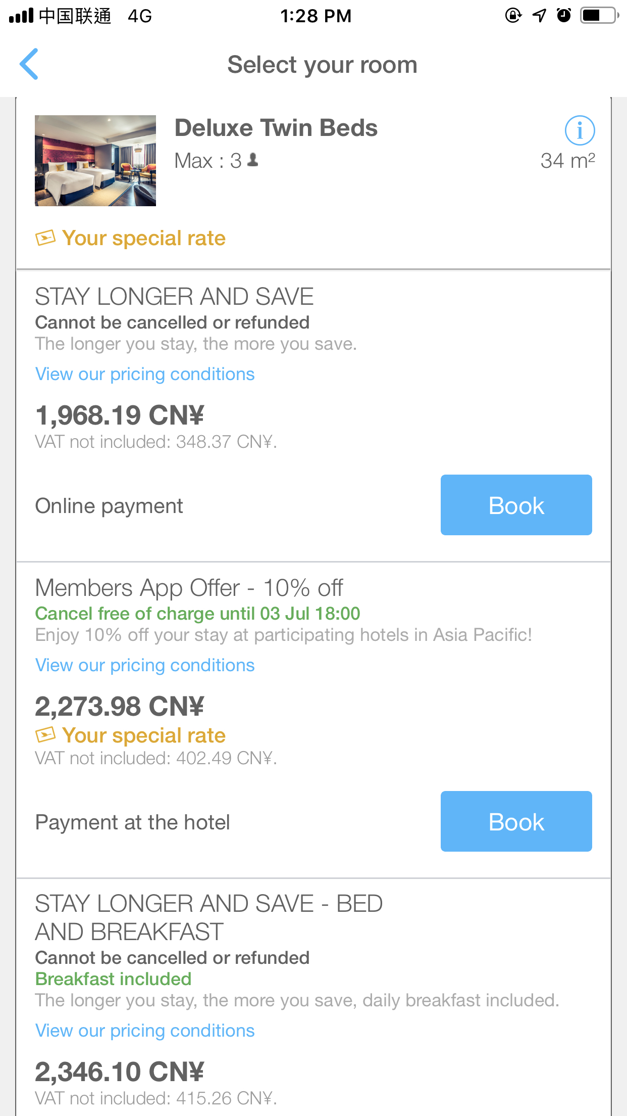The image size is (627, 1116).
Task: Select the Deluxe Twin Beds title
Action: click(x=276, y=128)
